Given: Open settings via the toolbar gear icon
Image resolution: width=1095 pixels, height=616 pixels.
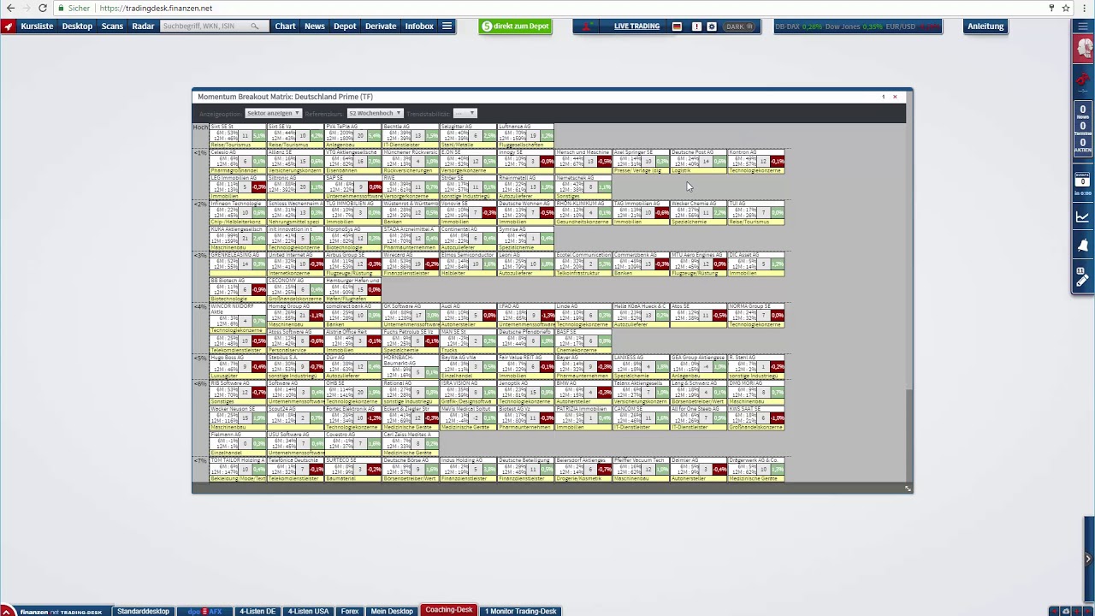Looking at the screenshot, I should pos(712,27).
